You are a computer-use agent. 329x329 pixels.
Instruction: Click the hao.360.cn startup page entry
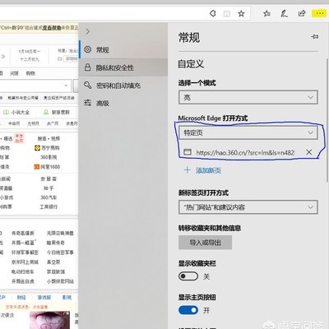click(245, 152)
